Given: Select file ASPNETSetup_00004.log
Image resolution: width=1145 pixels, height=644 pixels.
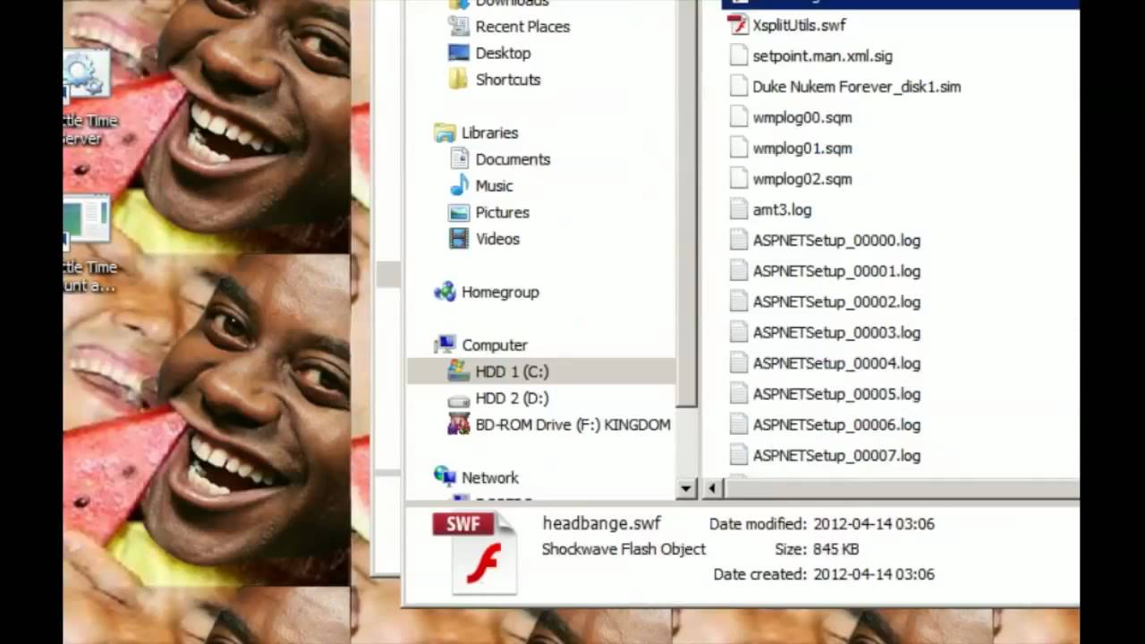Looking at the screenshot, I should point(836,363).
